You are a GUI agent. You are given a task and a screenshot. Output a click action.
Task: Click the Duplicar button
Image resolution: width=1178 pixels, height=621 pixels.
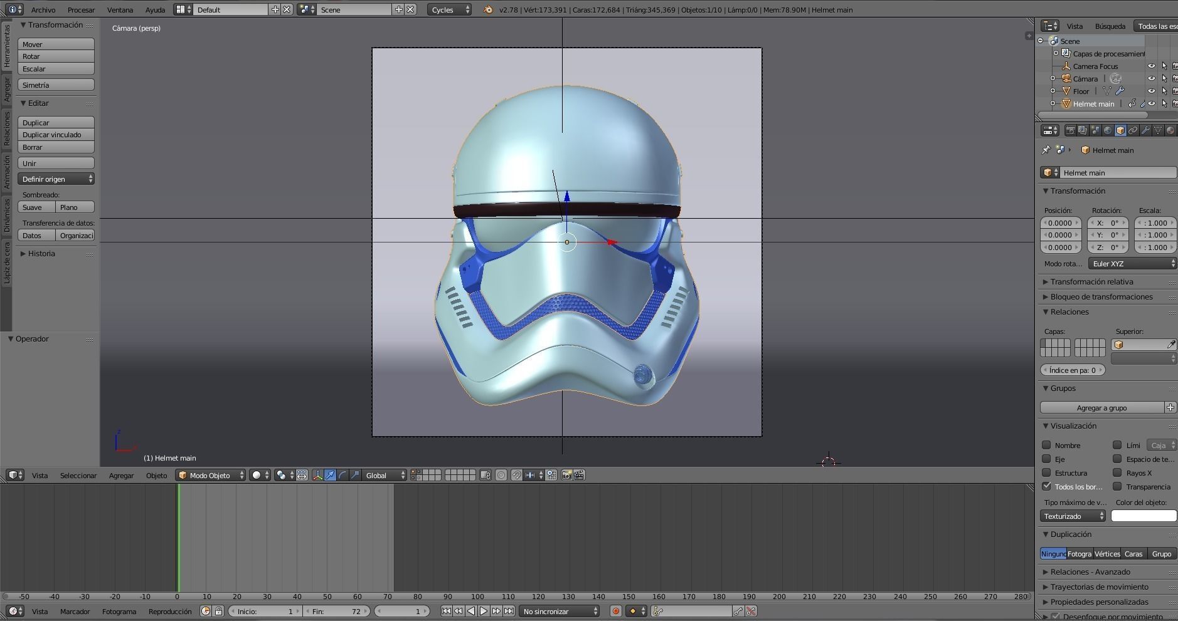click(x=56, y=123)
